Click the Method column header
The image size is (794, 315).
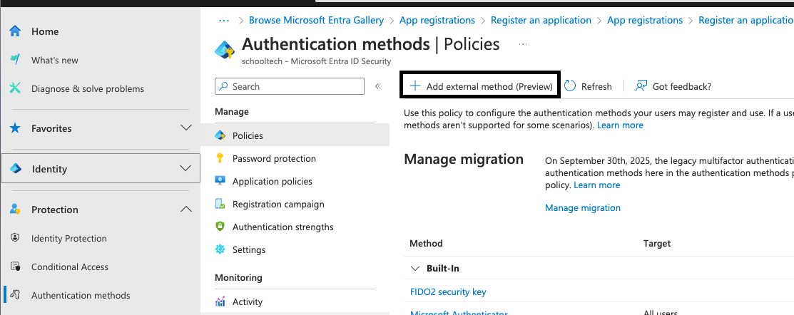coord(426,243)
